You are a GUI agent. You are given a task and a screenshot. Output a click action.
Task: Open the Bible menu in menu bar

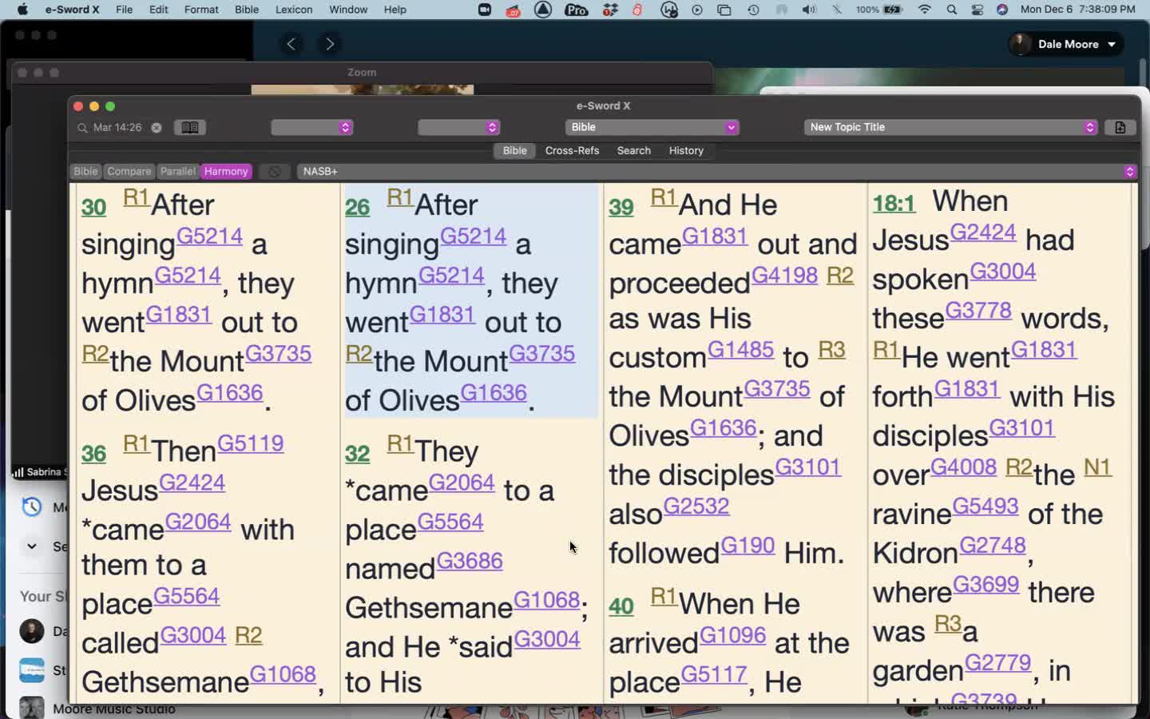pyautogui.click(x=247, y=10)
